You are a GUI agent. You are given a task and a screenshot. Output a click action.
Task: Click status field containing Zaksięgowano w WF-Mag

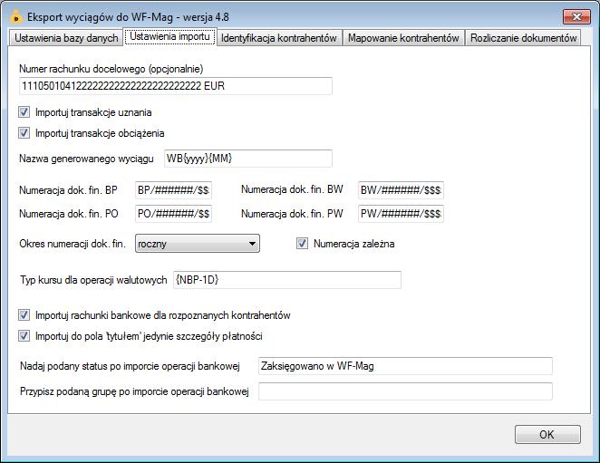point(405,366)
